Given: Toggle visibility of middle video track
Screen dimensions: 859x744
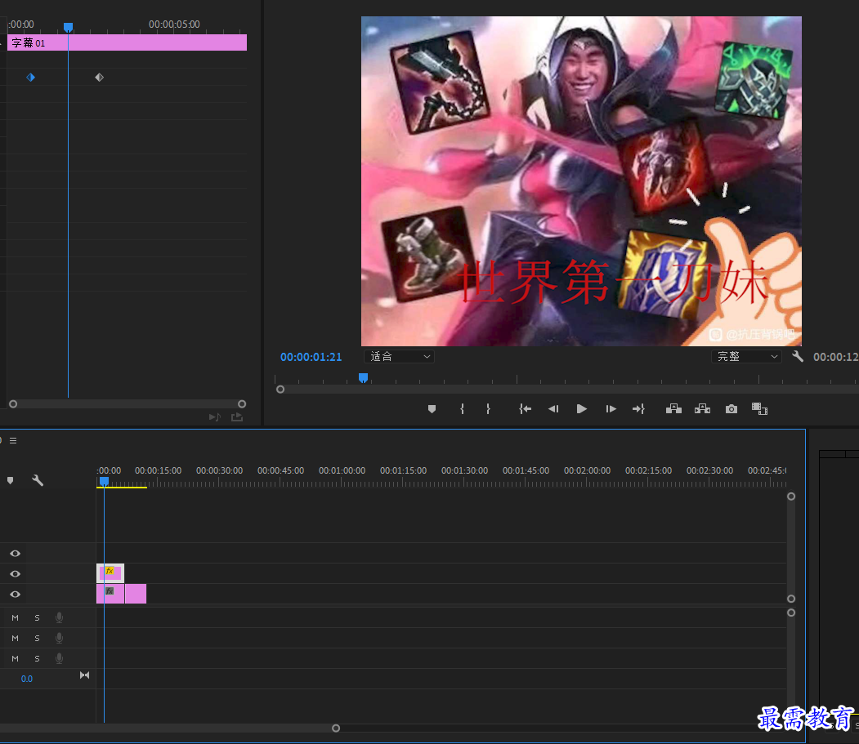Looking at the screenshot, I should tap(16, 574).
